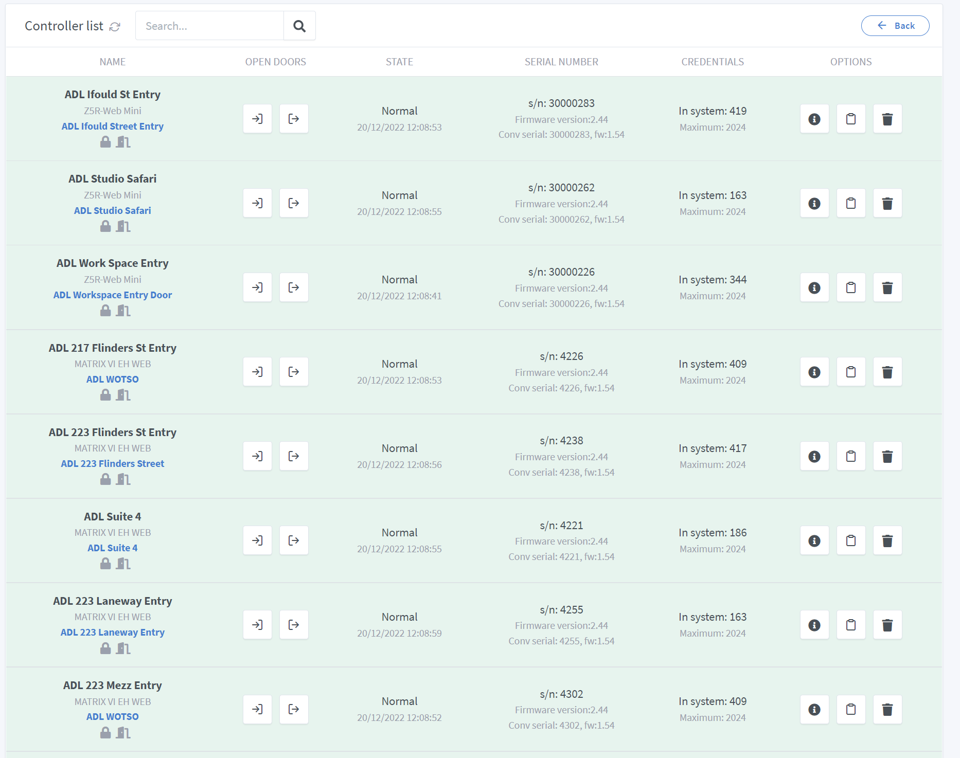Click door icon under ADL Work Space Entry
The height and width of the screenshot is (758, 960).
[x=123, y=311]
